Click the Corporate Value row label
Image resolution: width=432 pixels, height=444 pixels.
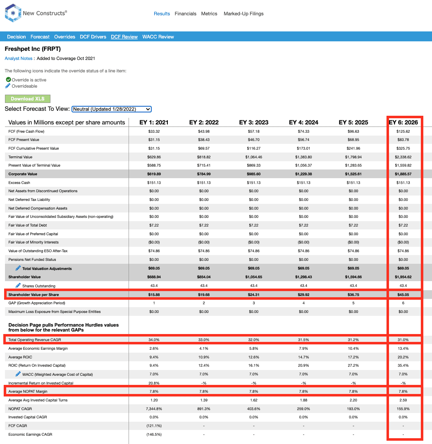(x=23, y=174)
